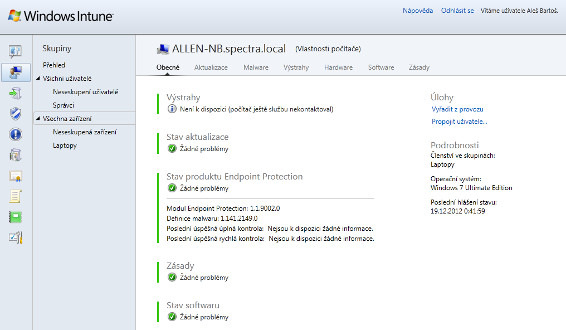566x330 pixels.
Task: Select Přehled in the Skupiny tree
Action: (x=54, y=65)
